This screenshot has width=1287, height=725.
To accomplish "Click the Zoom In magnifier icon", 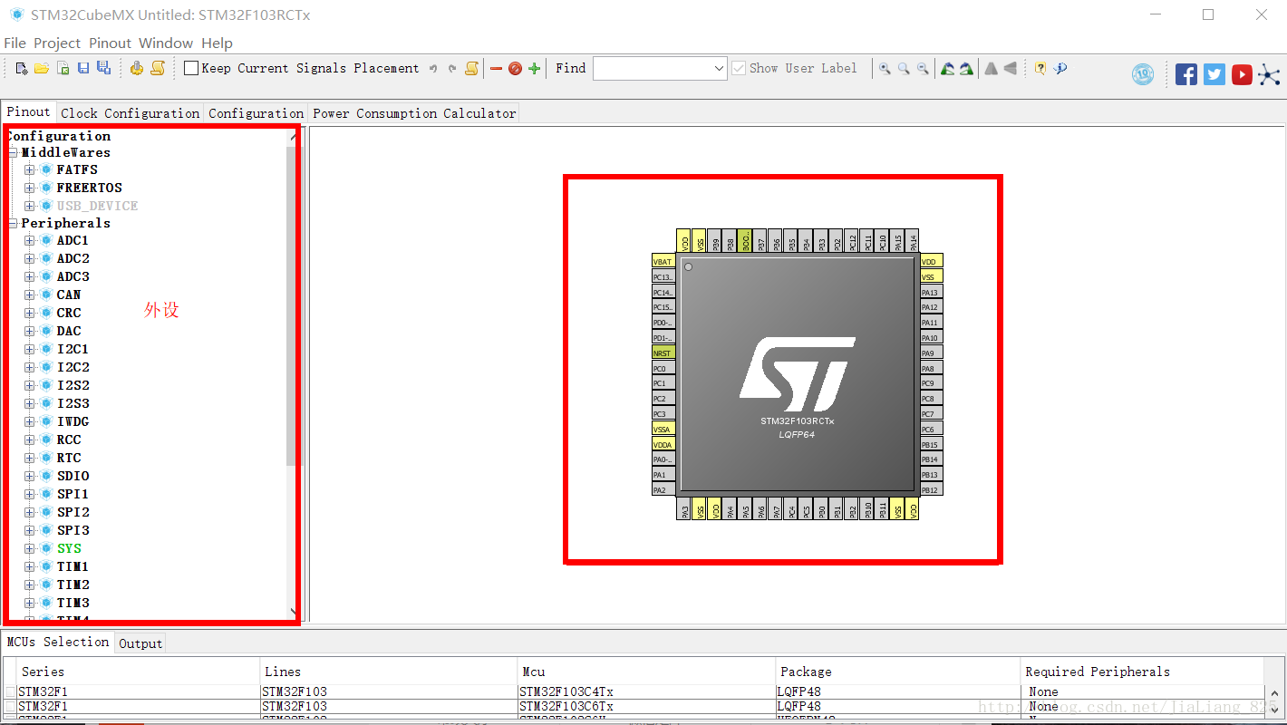I will tap(885, 68).
